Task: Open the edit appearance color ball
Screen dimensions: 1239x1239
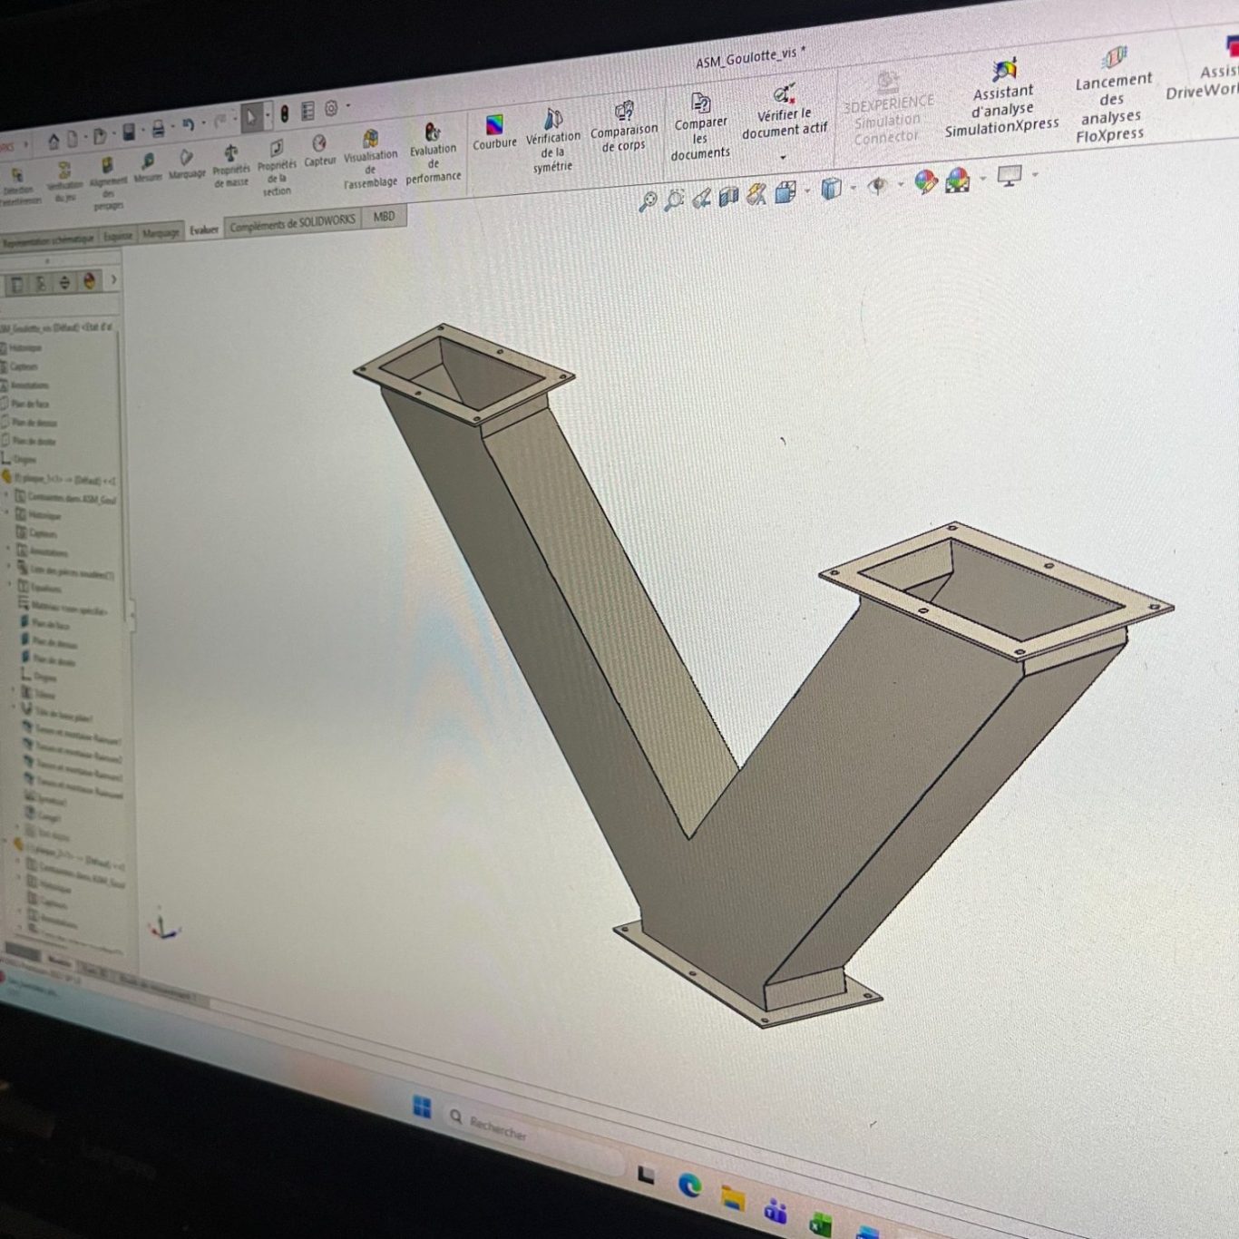Action: tap(924, 181)
